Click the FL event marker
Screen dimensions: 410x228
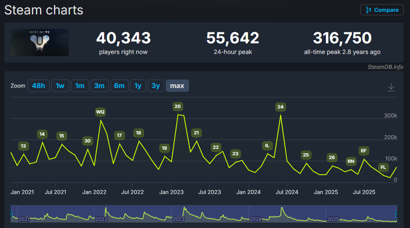[x=383, y=167]
